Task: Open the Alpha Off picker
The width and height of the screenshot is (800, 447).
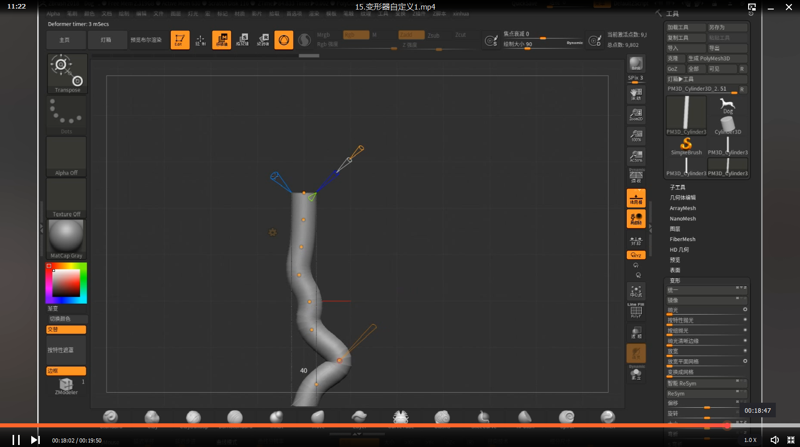Action: pos(66,157)
